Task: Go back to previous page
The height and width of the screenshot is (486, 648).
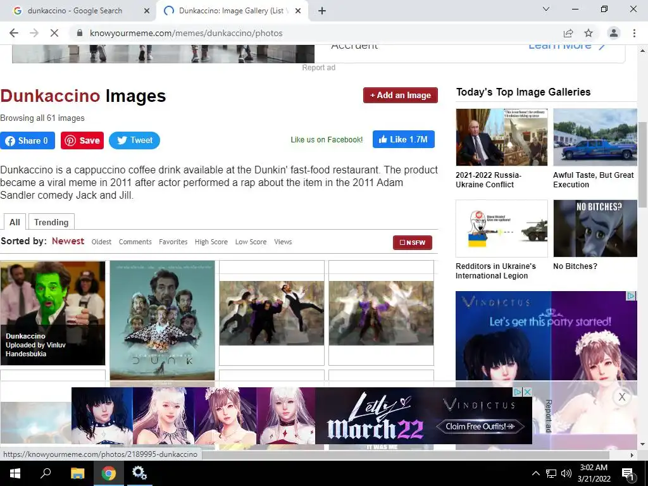Action: [14, 33]
